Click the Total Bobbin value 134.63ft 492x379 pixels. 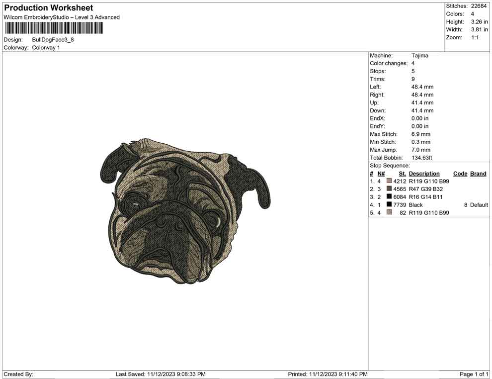coord(422,158)
